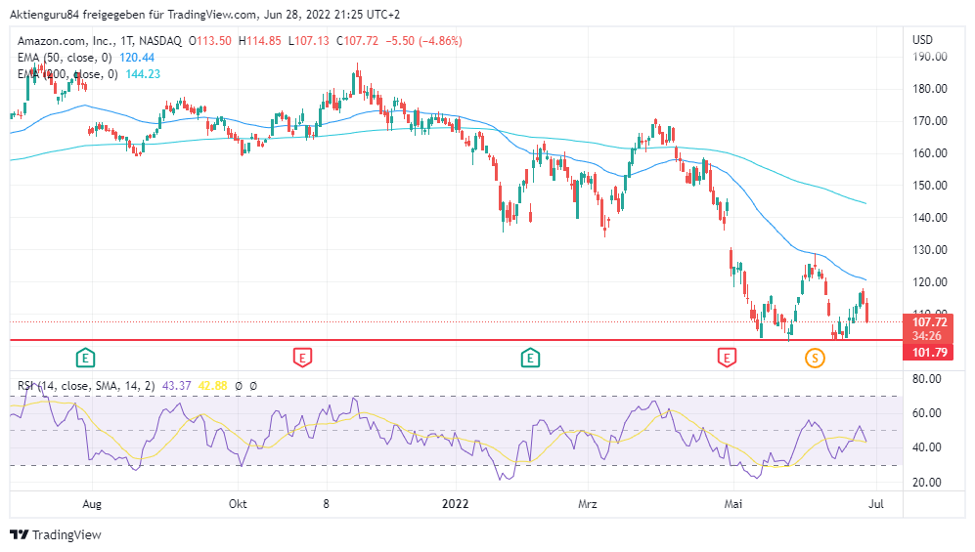Click the RSI 80.00 scale label
This screenshot has height=552, width=975.
coord(926,379)
